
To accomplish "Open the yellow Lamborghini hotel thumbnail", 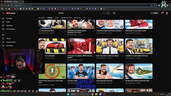I will pos(139,46).
